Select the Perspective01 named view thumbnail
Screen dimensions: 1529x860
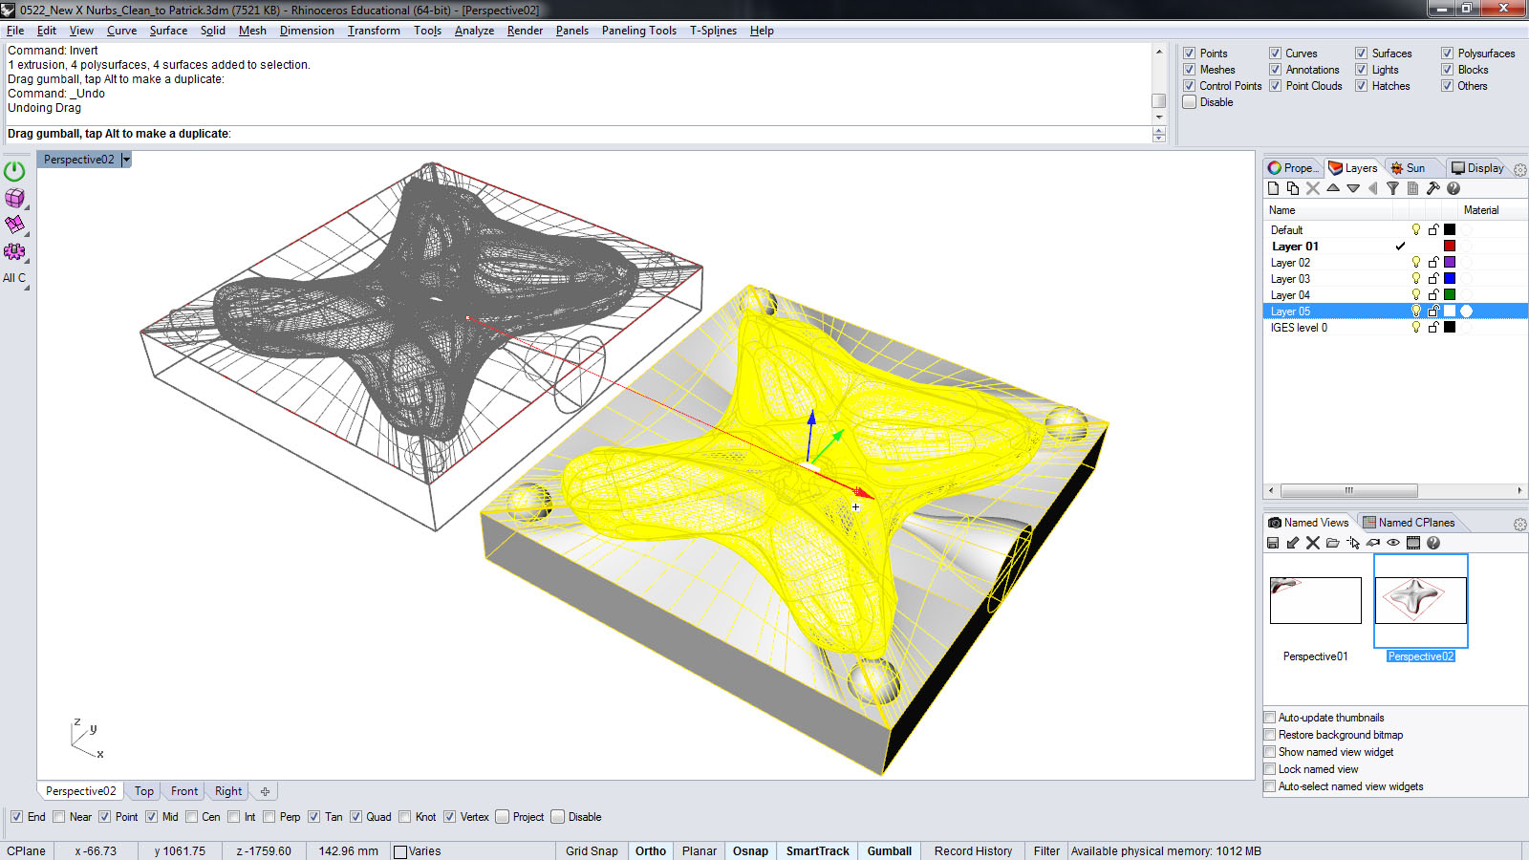(1316, 600)
